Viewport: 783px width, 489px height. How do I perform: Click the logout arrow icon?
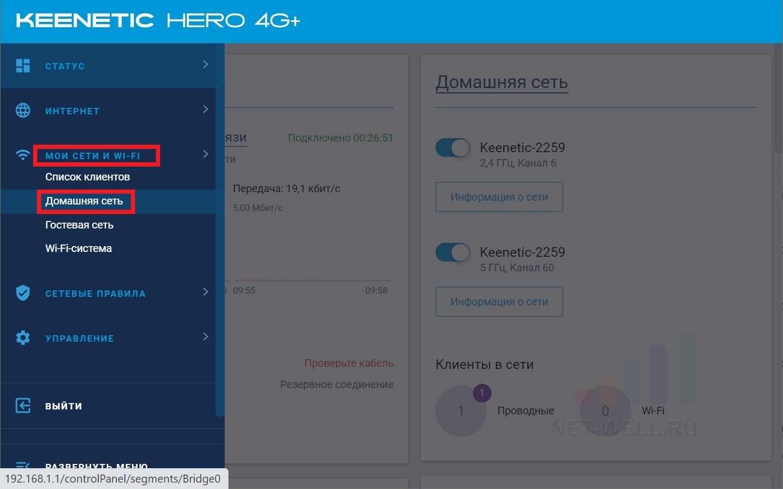coord(23,406)
